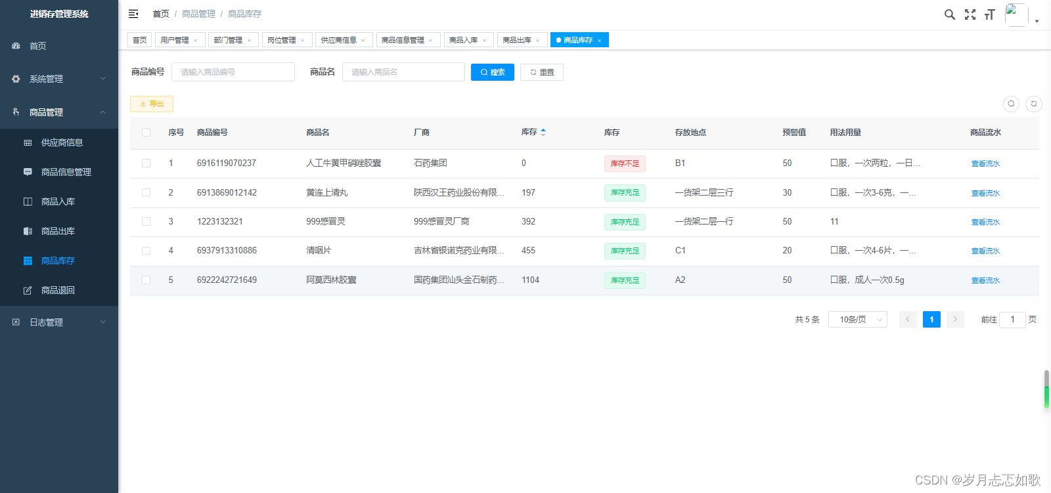Close the 商品入库 tab

click(484, 41)
